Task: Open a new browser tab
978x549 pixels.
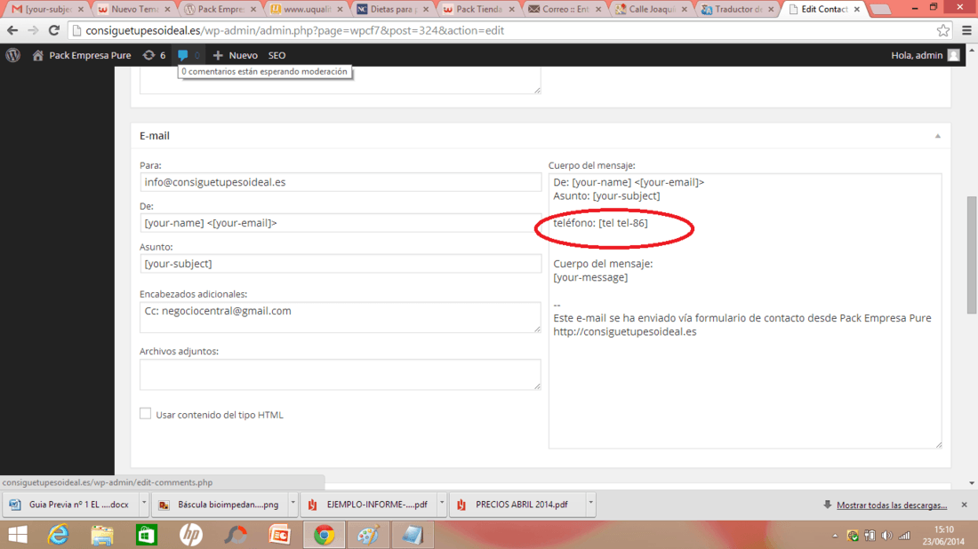Action: pyautogui.click(x=880, y=10)
